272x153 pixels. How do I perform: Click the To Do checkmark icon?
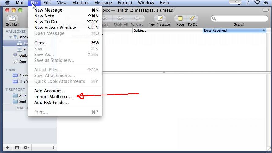point(192,18)
